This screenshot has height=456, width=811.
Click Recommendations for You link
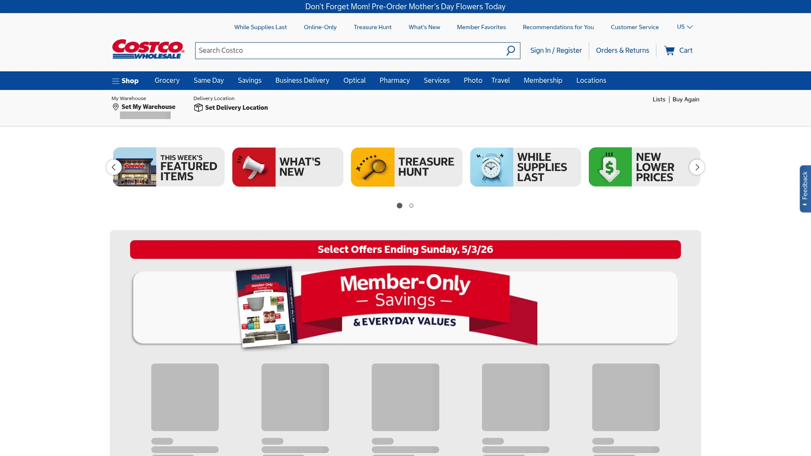pyautogui.click(x=558, y=27)
